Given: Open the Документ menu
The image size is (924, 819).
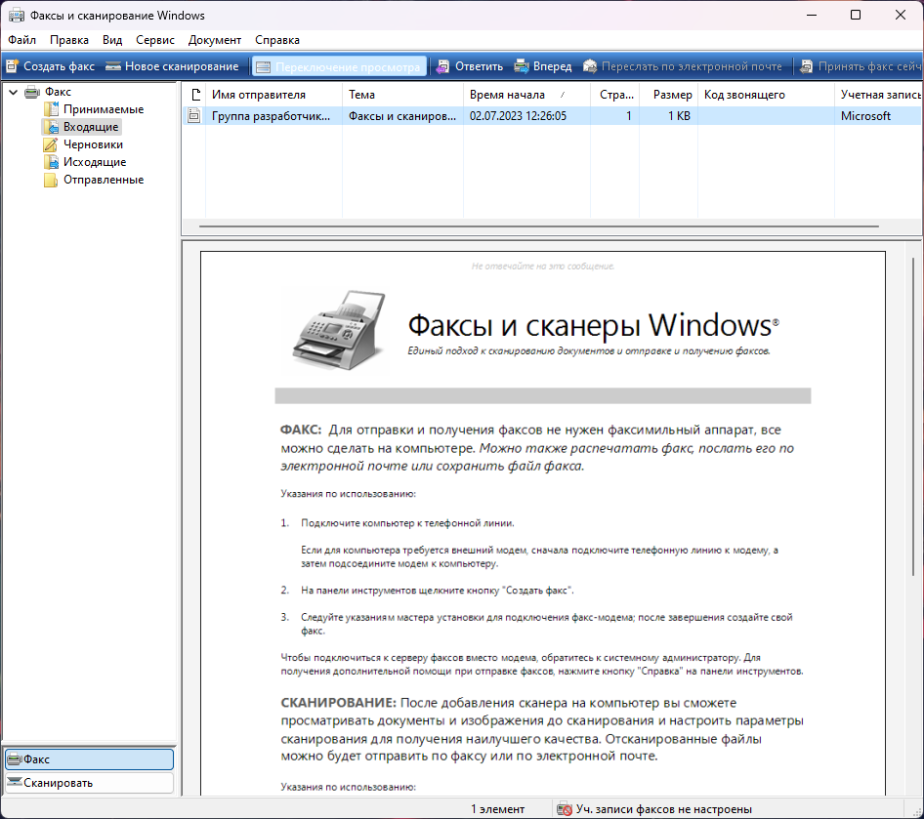Looking at the screenshot, I should click(215, 40).
